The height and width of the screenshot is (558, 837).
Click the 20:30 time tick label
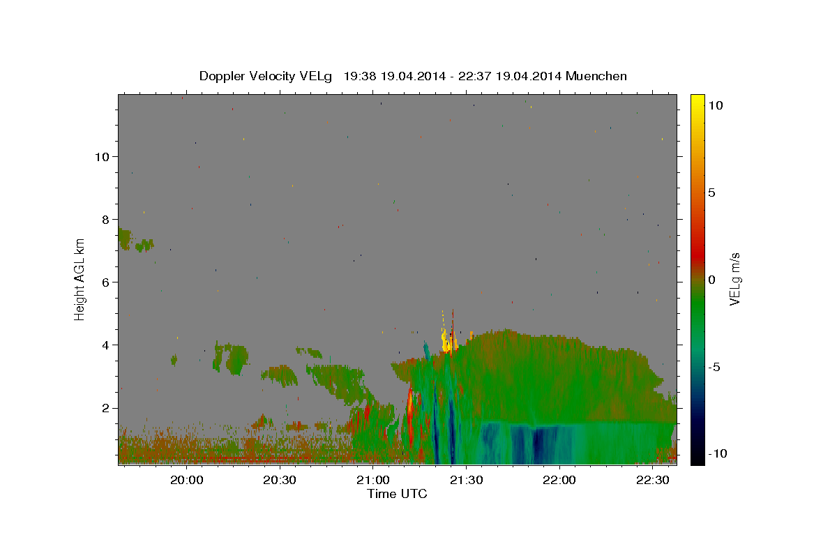coord(280,481)
